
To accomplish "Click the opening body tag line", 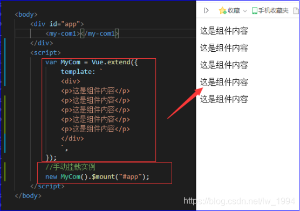I will coord(26,15).
